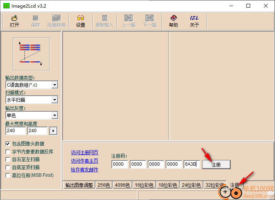275x200 pixels.
Task: Switch to the 16位彩色 tab
Action: pos(144,185)
